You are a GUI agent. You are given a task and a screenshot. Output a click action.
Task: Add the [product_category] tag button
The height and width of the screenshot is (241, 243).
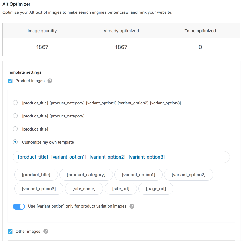point(86,175)
